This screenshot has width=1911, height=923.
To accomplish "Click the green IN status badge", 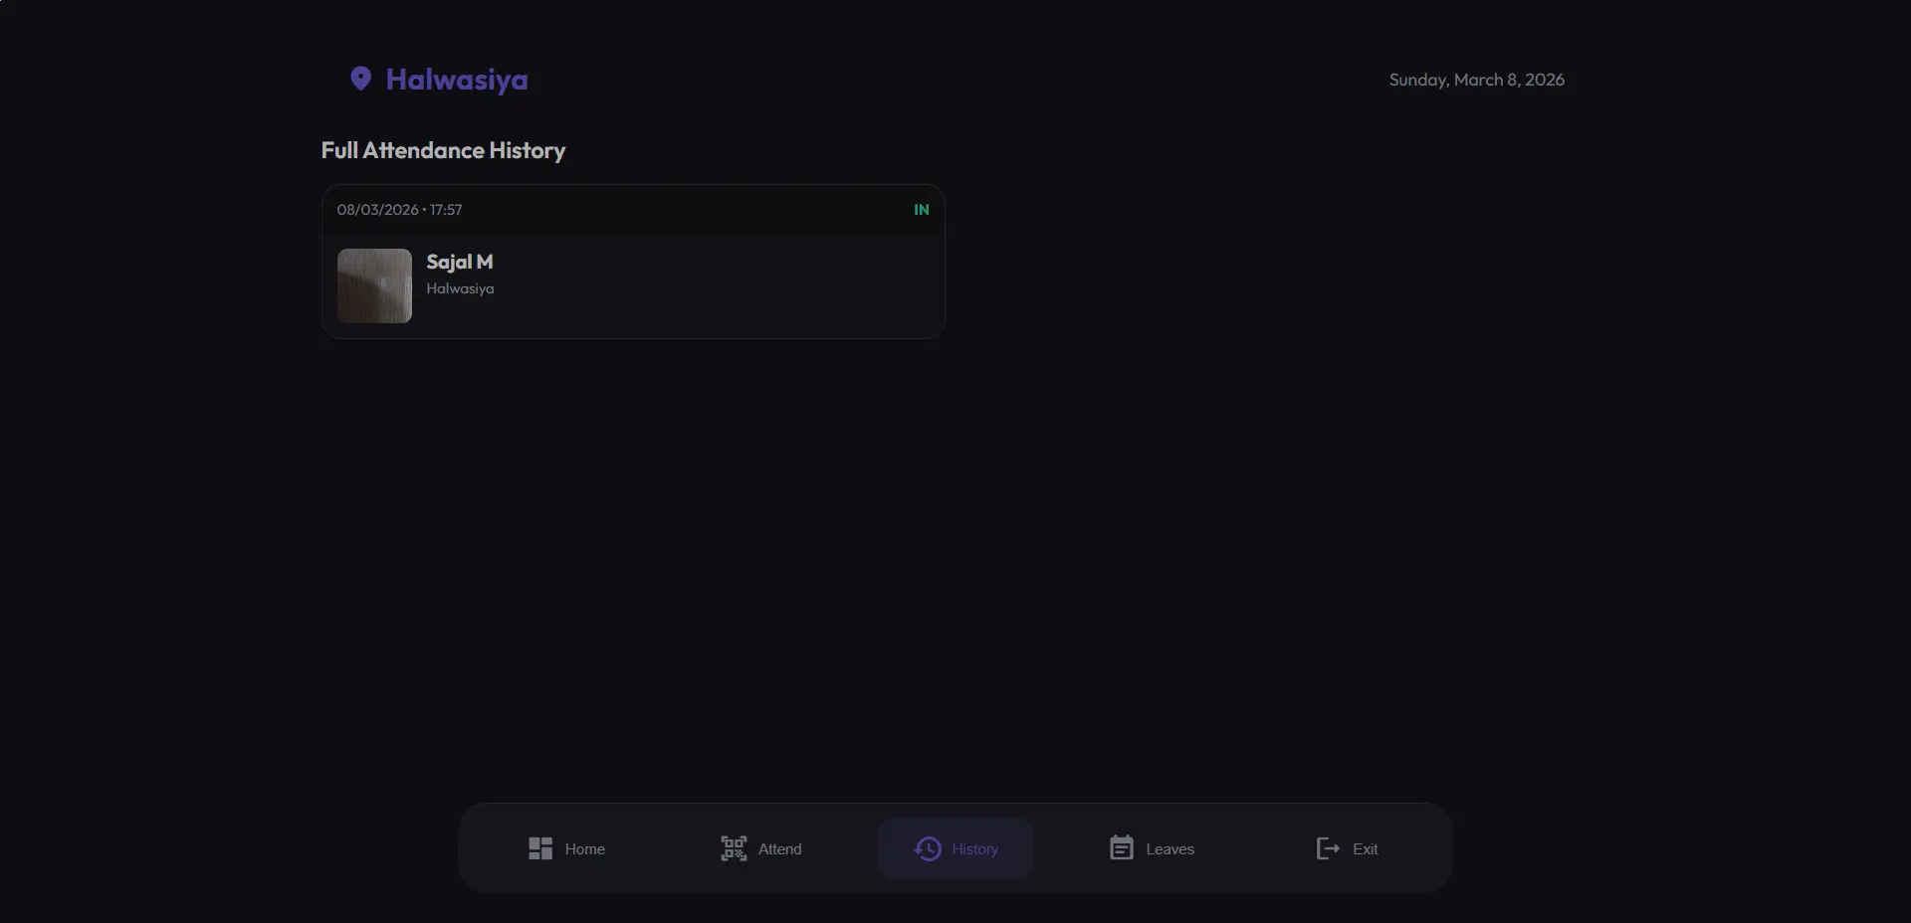I will point(922,210).
